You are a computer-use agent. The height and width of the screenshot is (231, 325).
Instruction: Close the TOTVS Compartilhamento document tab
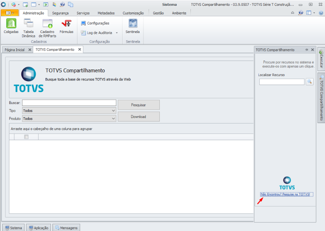click(80, 49)
